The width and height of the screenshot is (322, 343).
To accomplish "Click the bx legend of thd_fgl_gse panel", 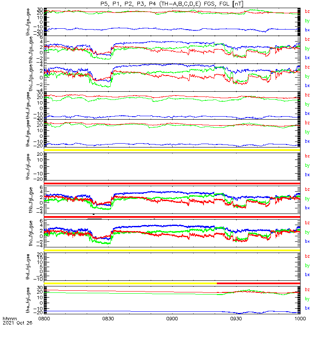I will [x=307, y=274].
